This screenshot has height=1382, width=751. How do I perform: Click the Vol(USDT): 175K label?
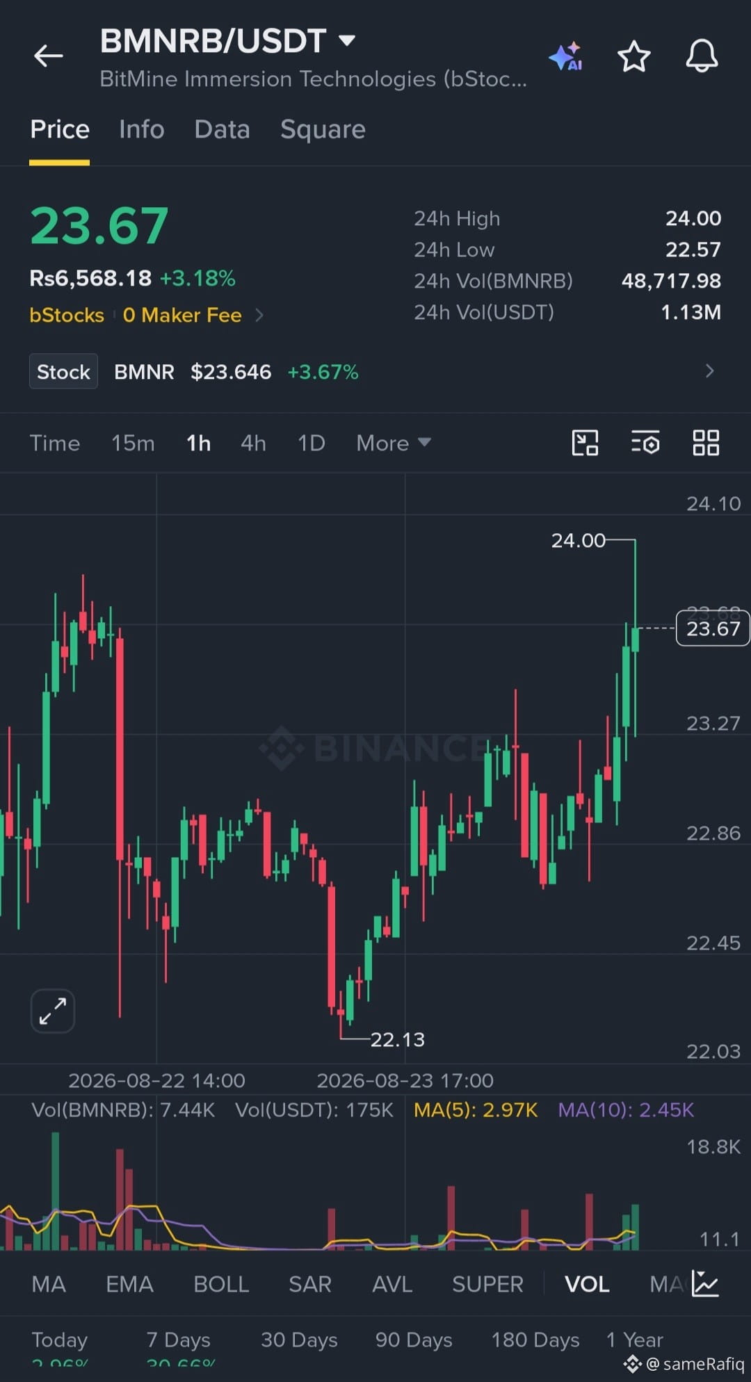[314, 1109]
